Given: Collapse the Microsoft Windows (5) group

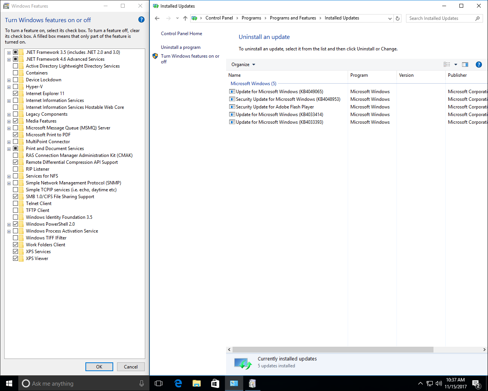Looking at the screenshot, I should pyautogui.click(x=254, y=84).
